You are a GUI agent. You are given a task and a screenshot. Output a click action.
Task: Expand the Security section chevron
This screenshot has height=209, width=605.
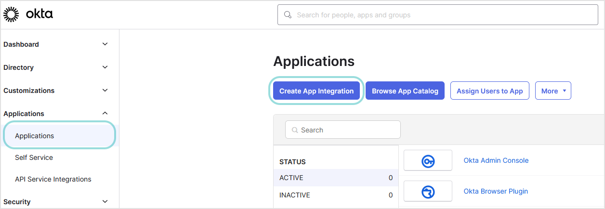105,202
